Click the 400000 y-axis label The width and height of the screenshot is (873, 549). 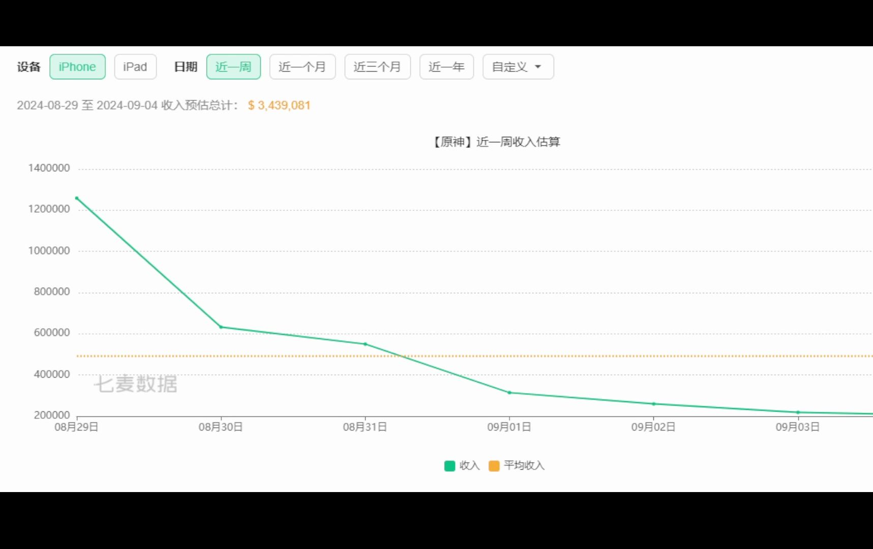52,374
